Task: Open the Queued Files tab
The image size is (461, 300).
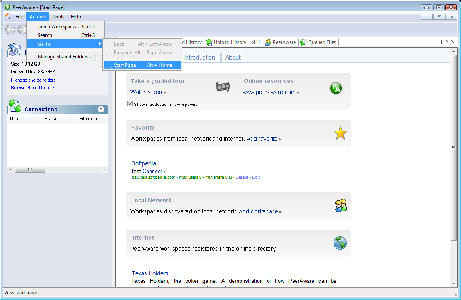Action: click(x=318, y=42)
